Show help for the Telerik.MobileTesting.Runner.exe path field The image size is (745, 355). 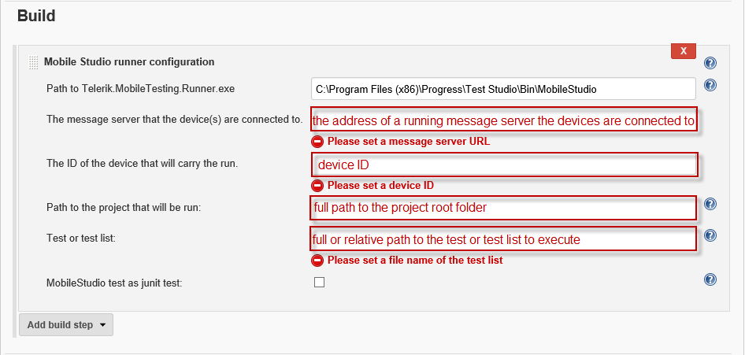coord(710,85)
